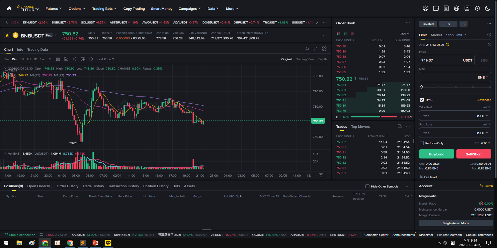Open the Advanced TP/SL link
Screen dimensions: 497x248
tap(484, 100)
